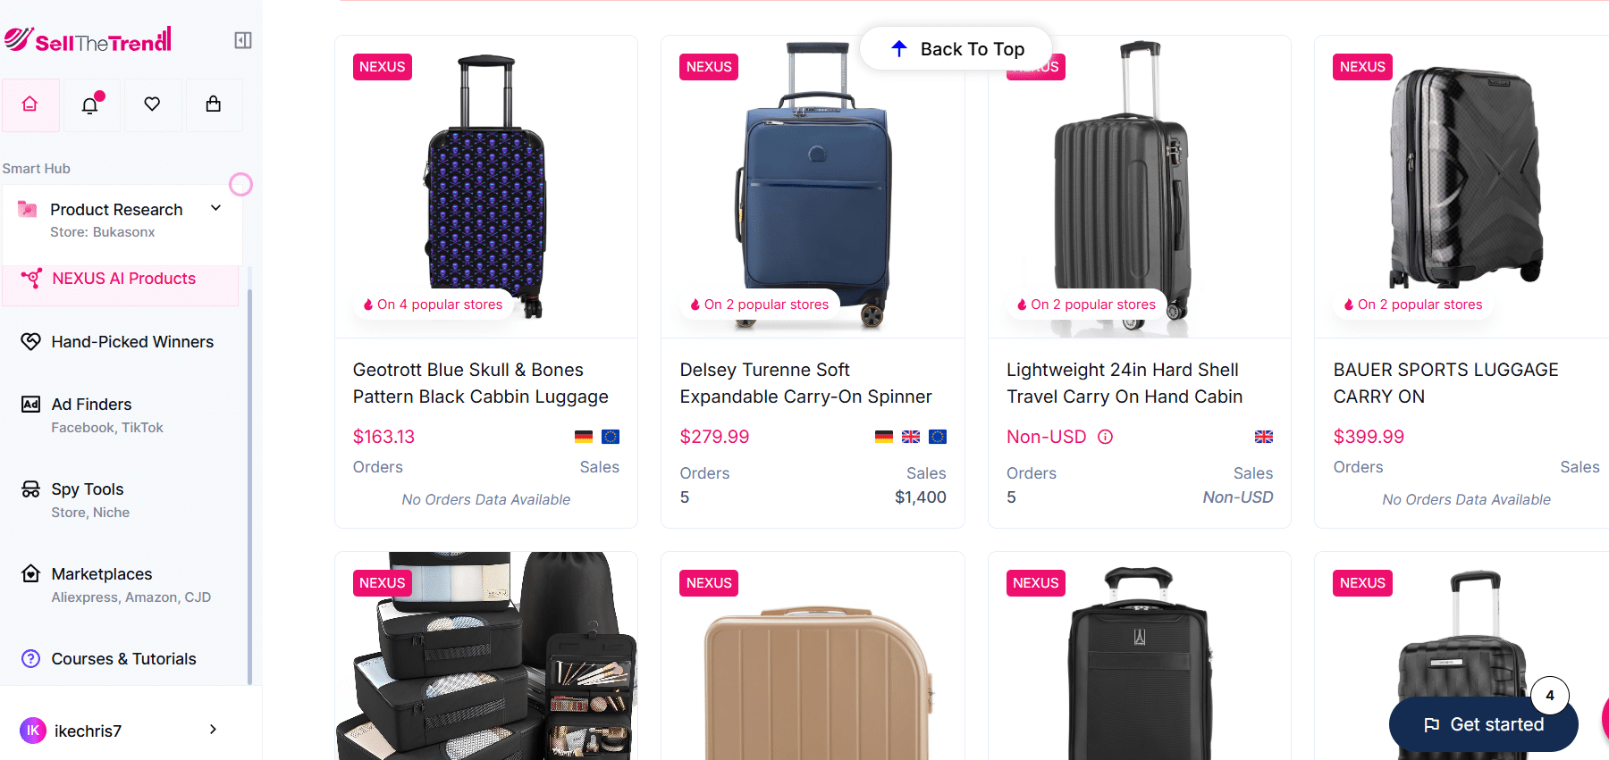Click the SellTheTrend logo

[x=88, y=40]
